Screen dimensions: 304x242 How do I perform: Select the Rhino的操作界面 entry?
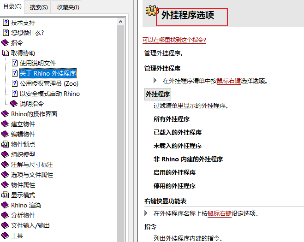tap(34, 114)
